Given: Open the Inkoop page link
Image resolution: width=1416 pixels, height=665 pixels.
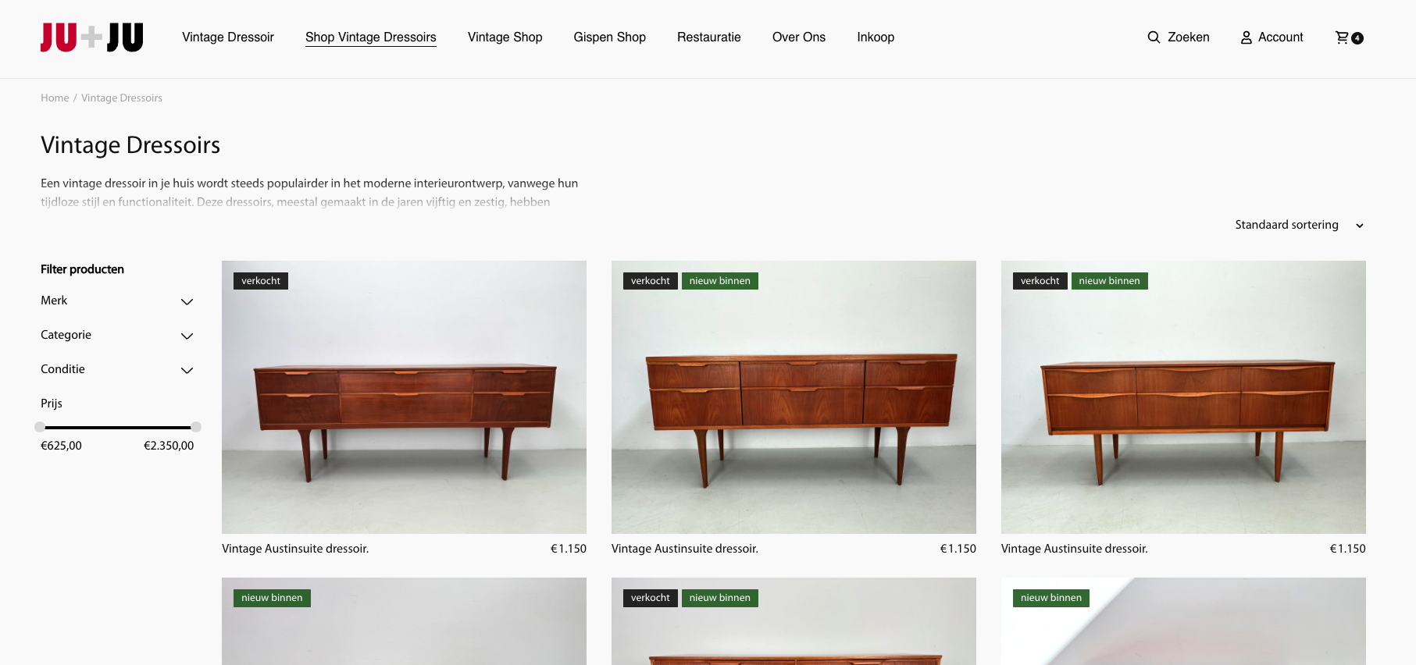Looking at the screenshot, I should point(876,37).
